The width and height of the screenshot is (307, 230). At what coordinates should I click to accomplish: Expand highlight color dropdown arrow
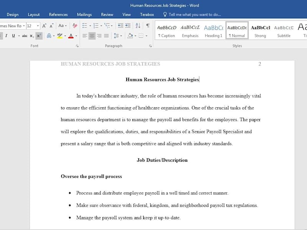click(x=65, y=36)
